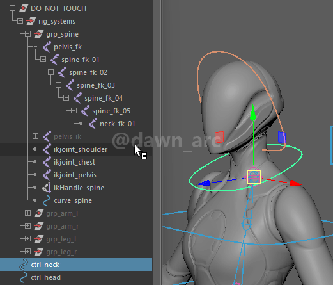Collapse spine_fk_03 joint branch

(x=58, y=85)
